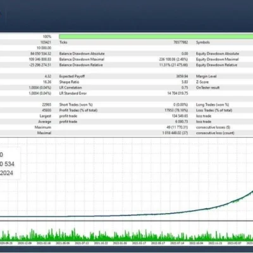Click the 'Average' row header
Viewport: 253px width, 253px height.
45,122
